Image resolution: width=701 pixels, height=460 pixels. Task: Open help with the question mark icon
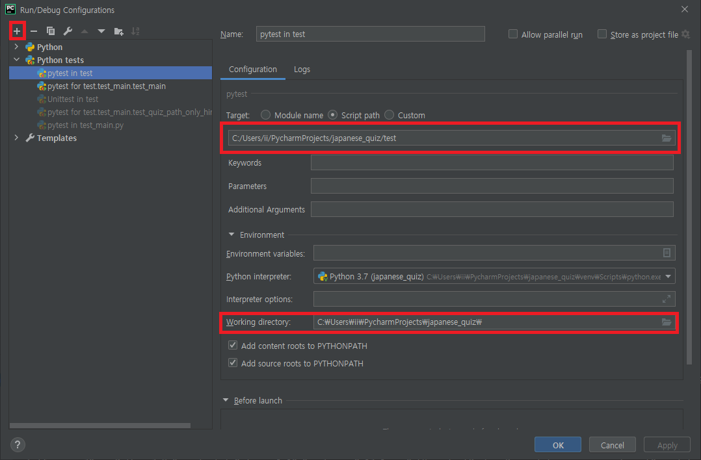point(18,445)
